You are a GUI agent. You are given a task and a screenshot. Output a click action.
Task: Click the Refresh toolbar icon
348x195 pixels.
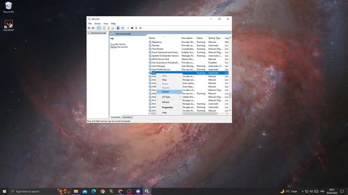108,28
